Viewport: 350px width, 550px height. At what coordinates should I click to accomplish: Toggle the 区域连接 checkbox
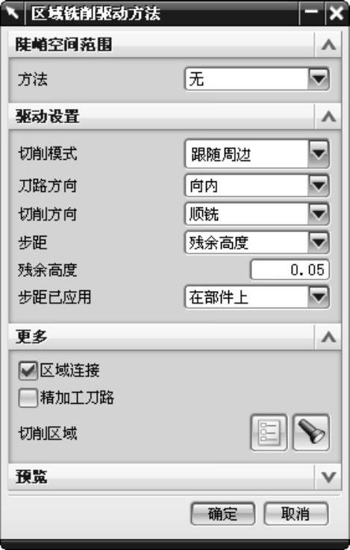coord(28,370)
